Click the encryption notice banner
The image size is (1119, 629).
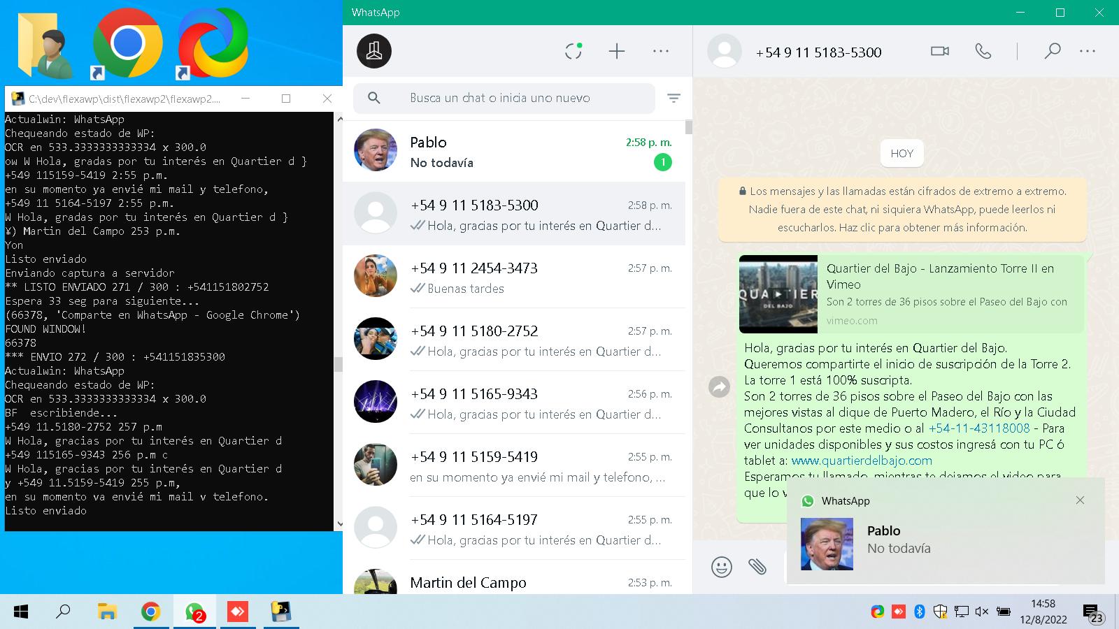coord(902,209)
